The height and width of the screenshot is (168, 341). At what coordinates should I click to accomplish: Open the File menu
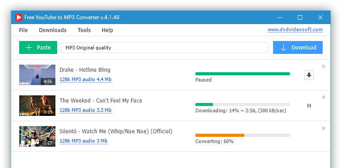point(23,30)
